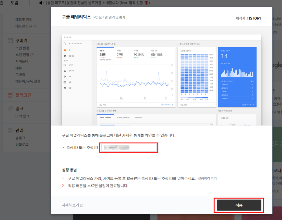Image resolution: width=282 pixels, height=220 pixels.
Task: Open the 응원 리포트 announcement link
Action: [x=98, y=3]
